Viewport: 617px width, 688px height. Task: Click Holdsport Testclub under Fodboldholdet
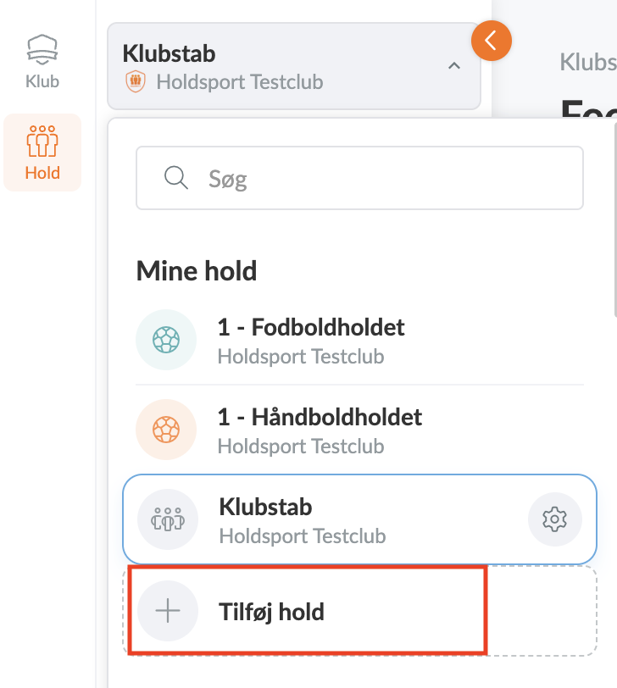(x=301, y=356)
